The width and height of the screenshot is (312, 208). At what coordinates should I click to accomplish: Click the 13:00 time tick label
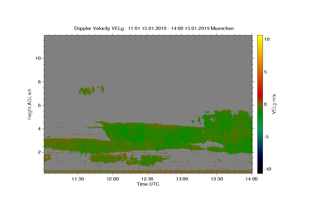[182, 179]
